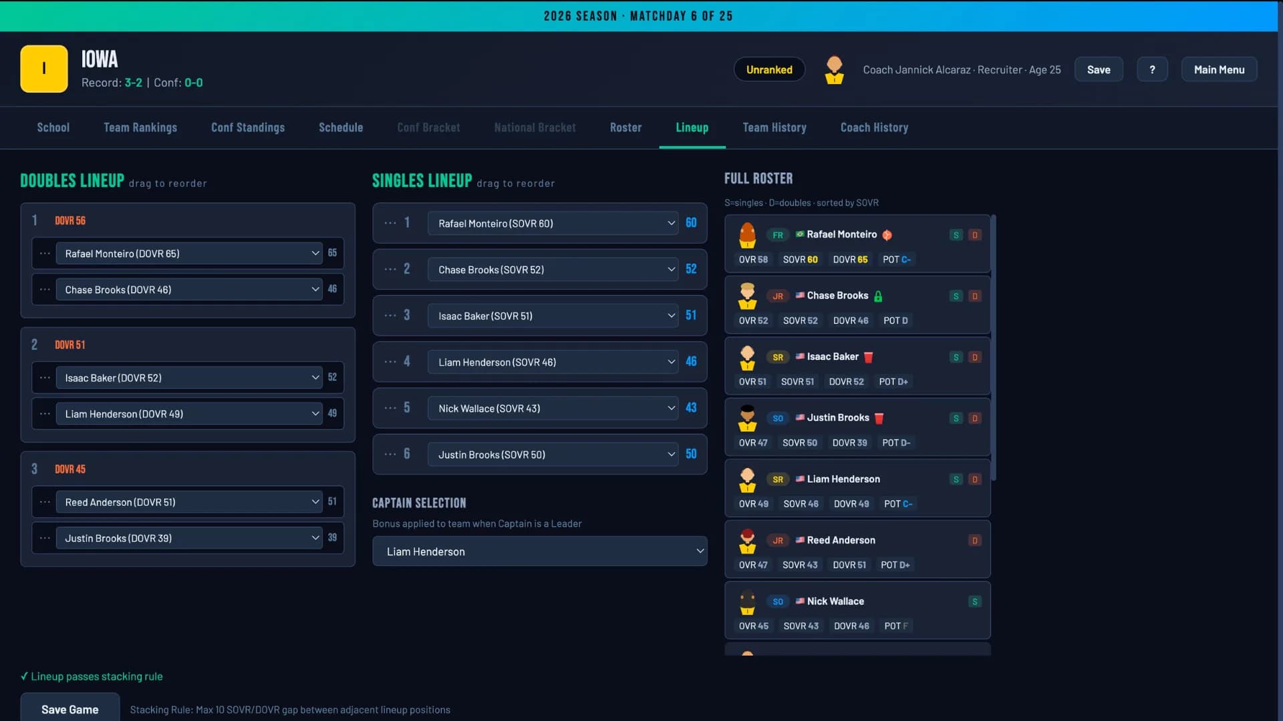Click Liam Henderson's player avatar in roster

click(747, 480)
